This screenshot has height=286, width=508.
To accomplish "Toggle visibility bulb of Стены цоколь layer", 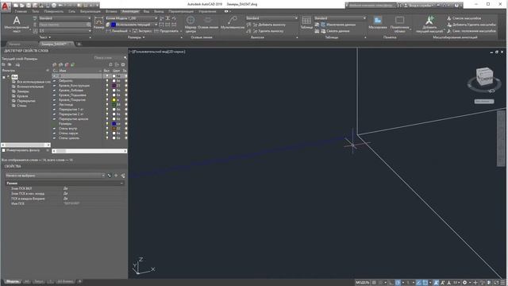I will click(107, 137).
